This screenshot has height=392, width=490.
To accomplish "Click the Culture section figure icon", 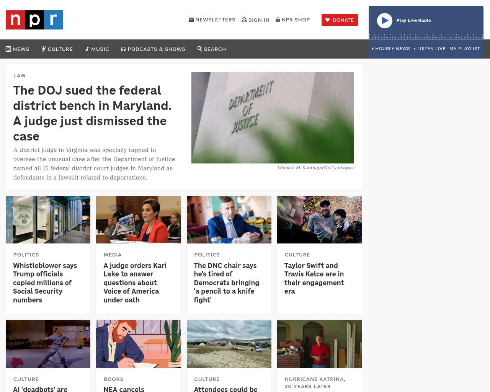I will [x=44, y=49].
